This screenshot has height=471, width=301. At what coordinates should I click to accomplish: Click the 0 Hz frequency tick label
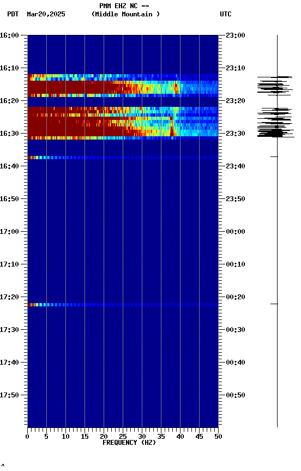(x=27, y=437)
